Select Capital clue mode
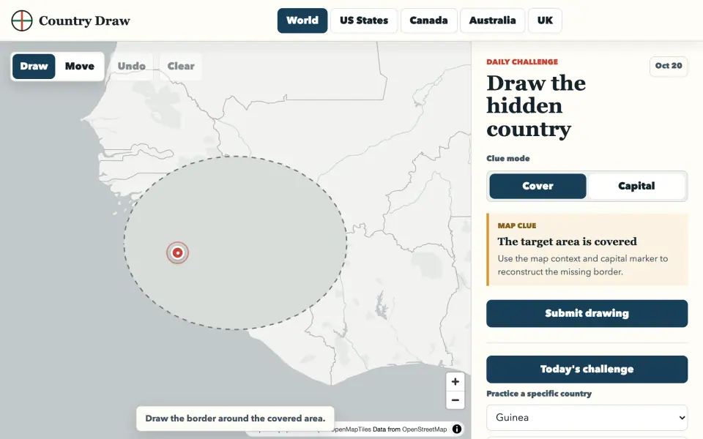 636,186
